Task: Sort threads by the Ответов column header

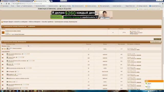Action: pyautogui.click(x=88, y=44)
